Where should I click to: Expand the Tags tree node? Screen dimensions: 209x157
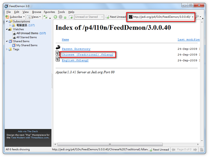pos(7,49)
